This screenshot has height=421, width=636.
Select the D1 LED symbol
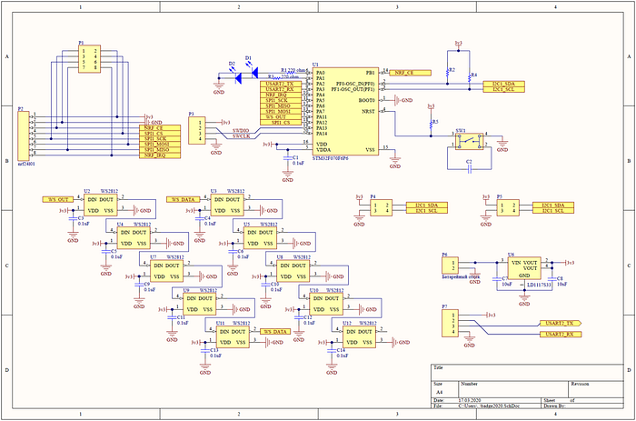click(253, 72)
